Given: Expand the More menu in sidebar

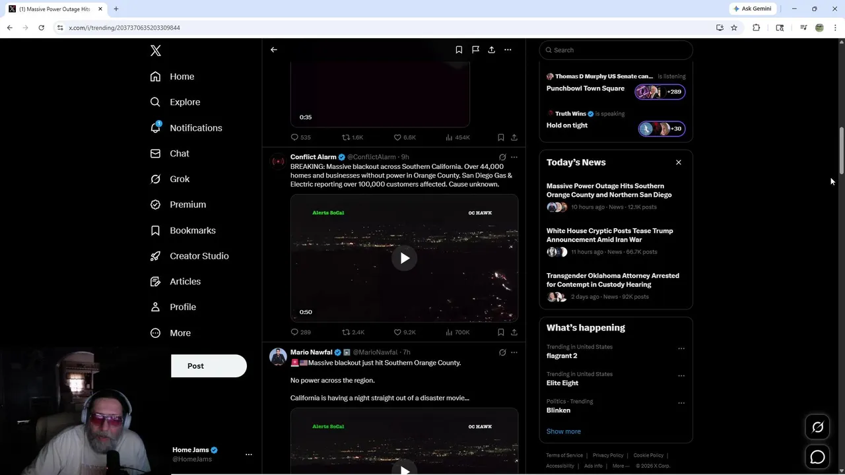Looking at the screenshot, I should [x=170, y=333].
